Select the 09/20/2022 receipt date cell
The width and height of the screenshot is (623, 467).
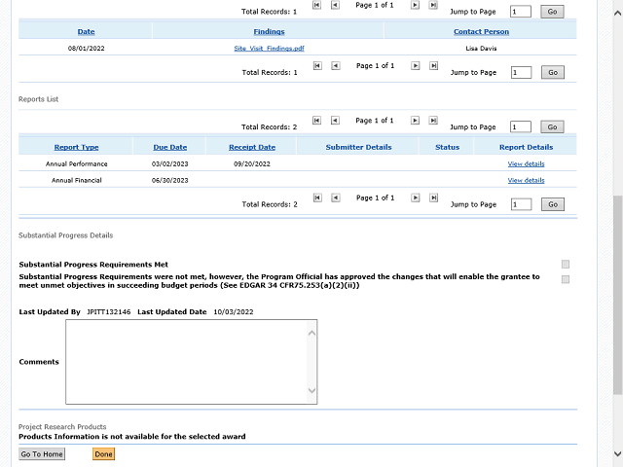tap(252, 164)
